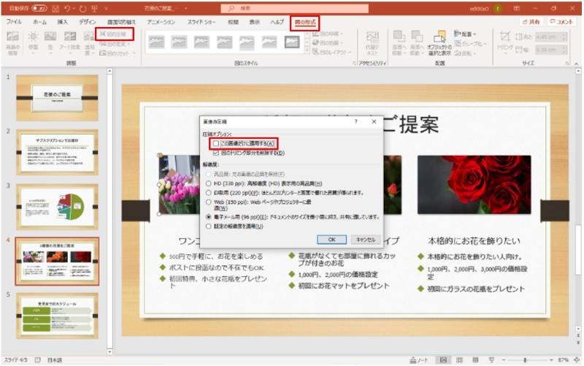Start the Slide Show from the status bar icon
584x366 pixels.
[491, 360]
